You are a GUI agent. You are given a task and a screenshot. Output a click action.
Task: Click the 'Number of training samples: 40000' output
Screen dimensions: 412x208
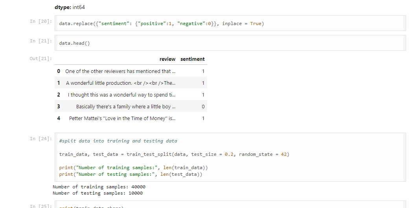coord(99,187)
